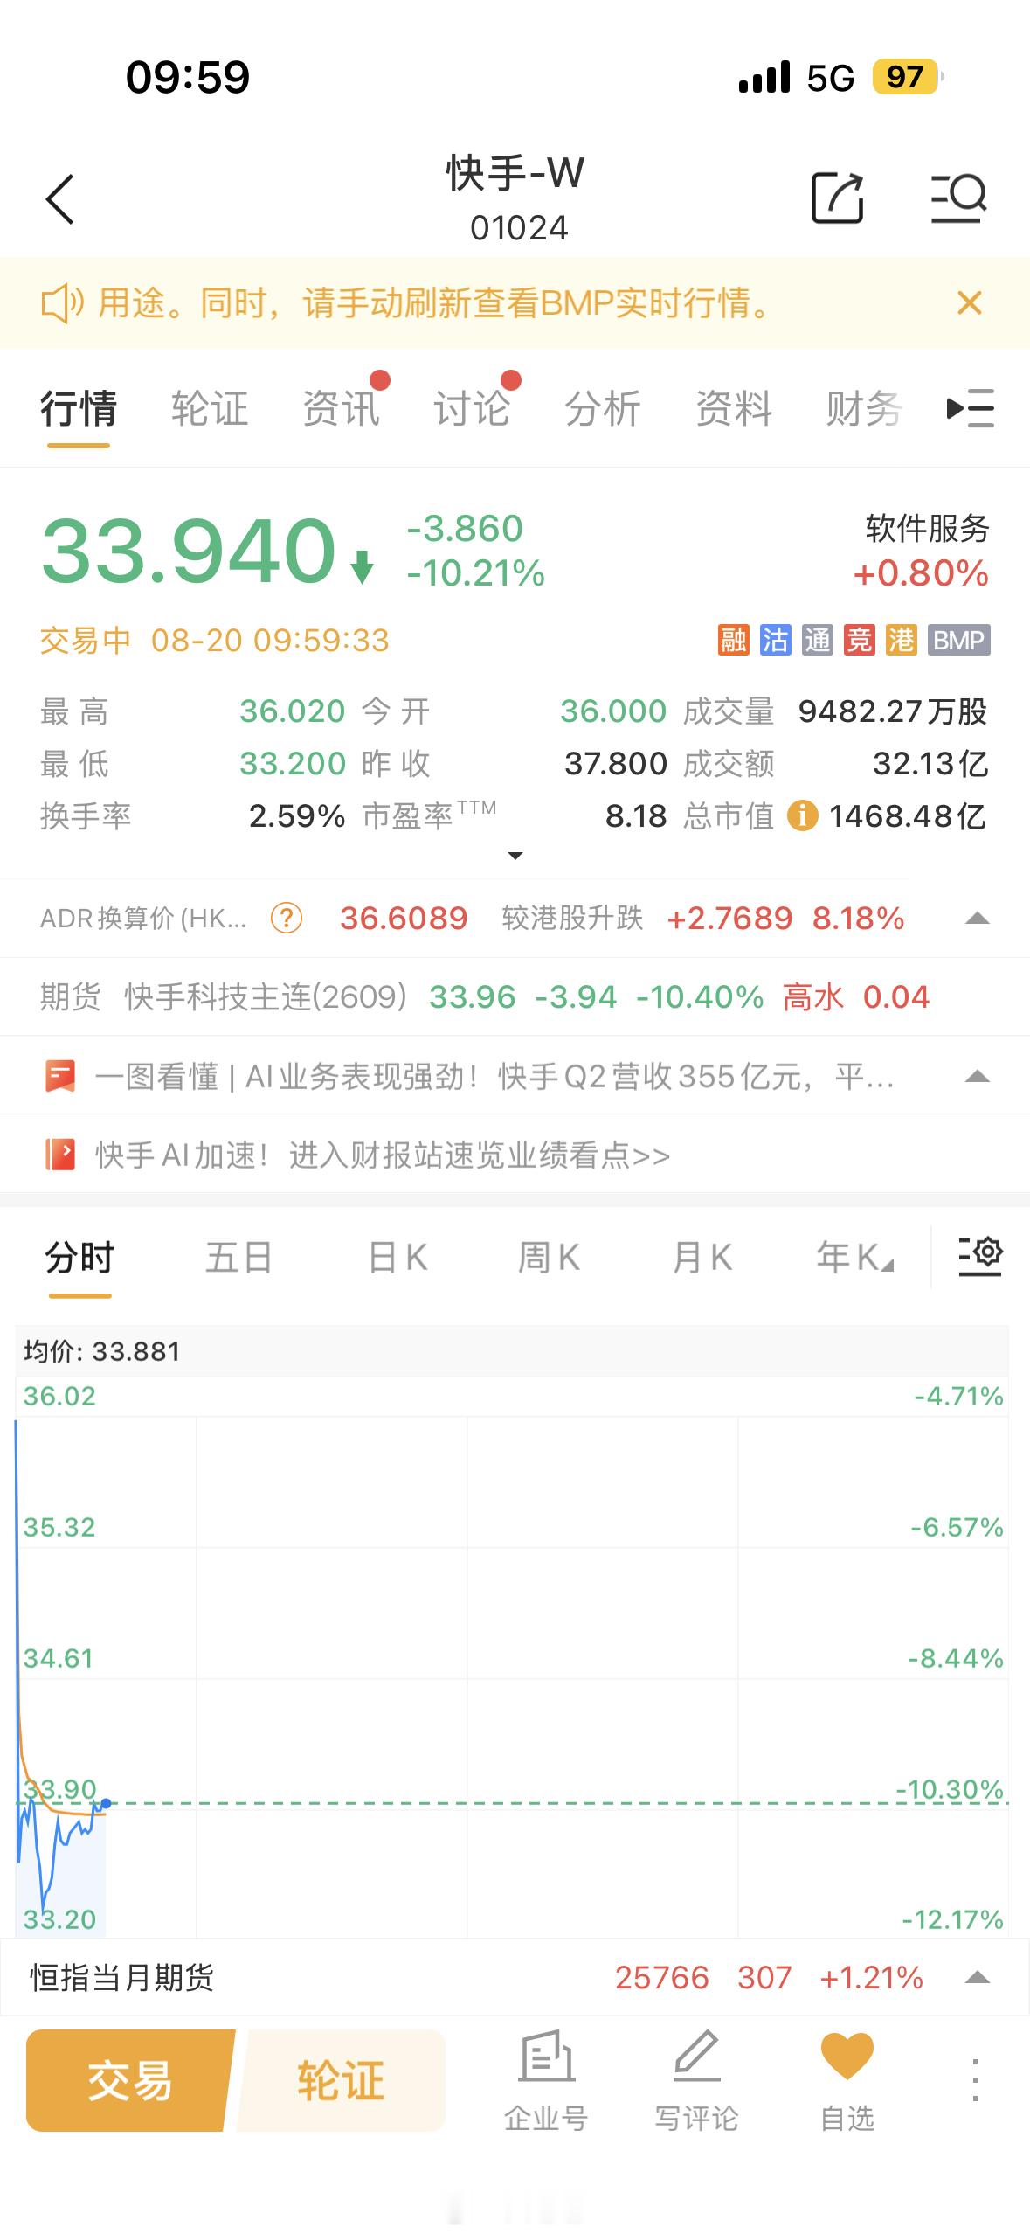The height and width of the screenshot is (2234, 1030).
Task: Tap 成交额 32.13亿 value
Action: pyautogui.click(x=930, y=764)
